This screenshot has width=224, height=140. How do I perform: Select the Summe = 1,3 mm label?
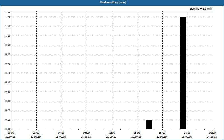point(201,9)
